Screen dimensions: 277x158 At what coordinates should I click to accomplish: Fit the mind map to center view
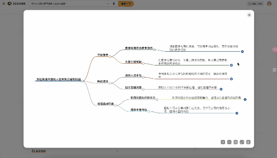click(x=235, y=142)
